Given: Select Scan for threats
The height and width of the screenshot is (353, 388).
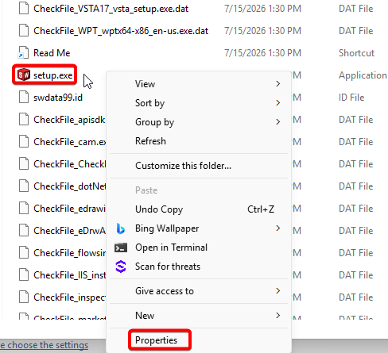Looking at the screenshot, I should pyautogui.click(x=199, y=267).
